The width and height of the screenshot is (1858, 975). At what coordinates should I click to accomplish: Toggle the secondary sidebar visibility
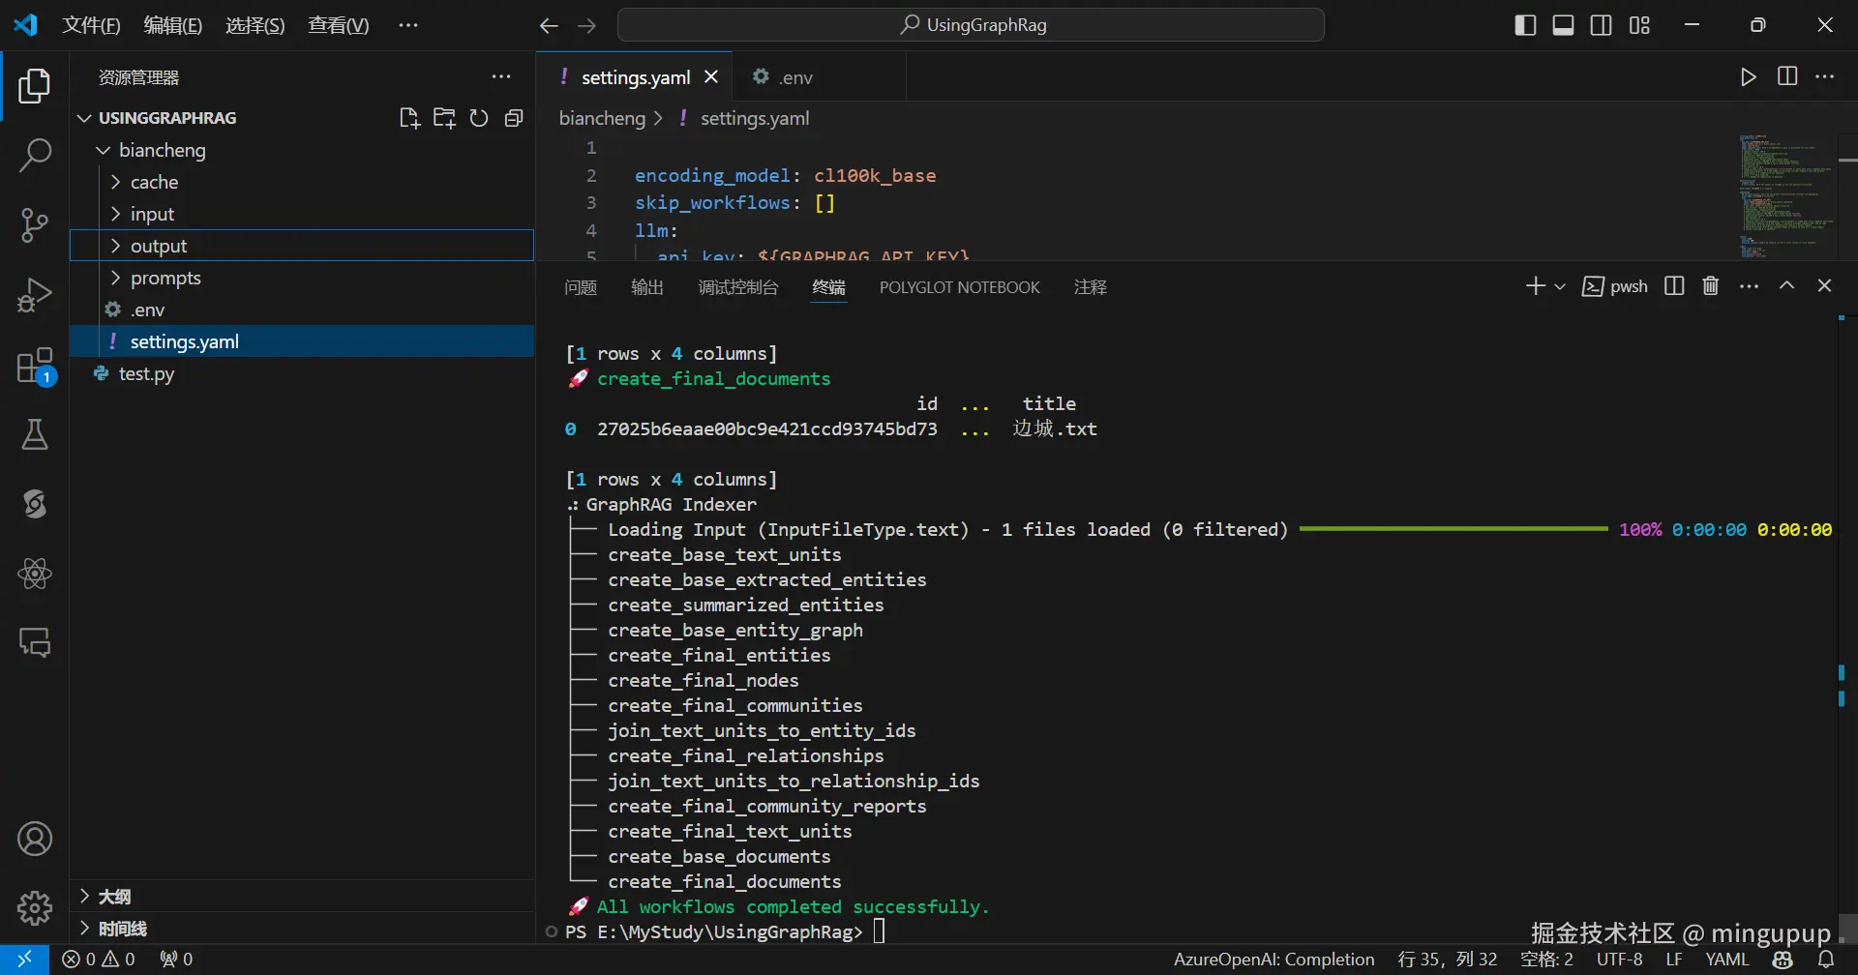click(1602, 25)
